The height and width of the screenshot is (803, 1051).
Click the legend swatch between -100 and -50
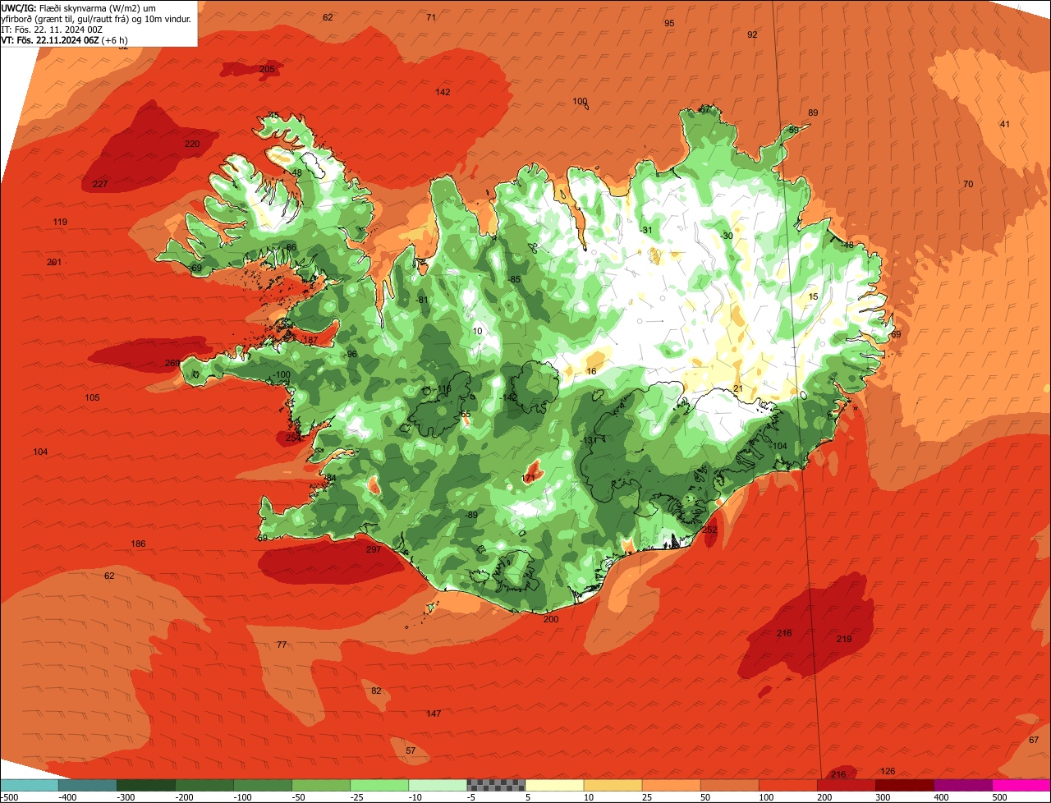tap(262, 785)
